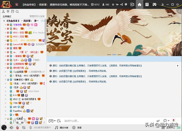Open the audio mixer sliders icon
182x131 pixels.
[x=24, y=128]
